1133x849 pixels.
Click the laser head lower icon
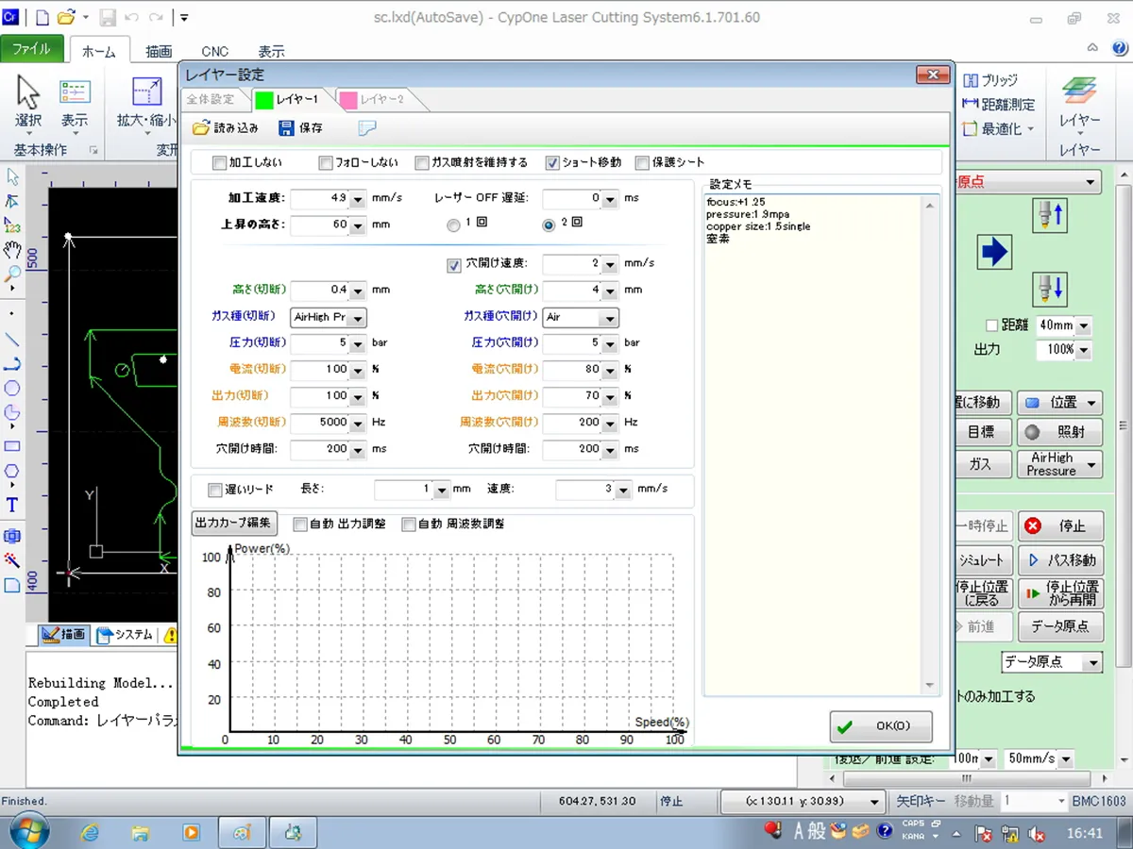[x=1051, y=288]
